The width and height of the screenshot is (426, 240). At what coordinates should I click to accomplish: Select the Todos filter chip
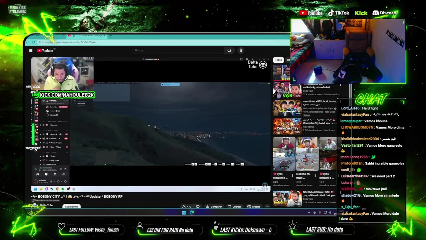click(279, 60)
